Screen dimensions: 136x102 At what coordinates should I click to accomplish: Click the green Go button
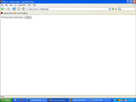114,9
